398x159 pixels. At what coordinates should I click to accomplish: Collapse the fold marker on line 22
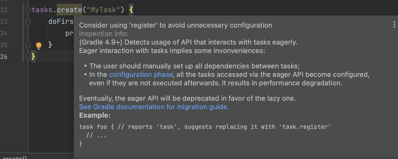tap(28, 10)
